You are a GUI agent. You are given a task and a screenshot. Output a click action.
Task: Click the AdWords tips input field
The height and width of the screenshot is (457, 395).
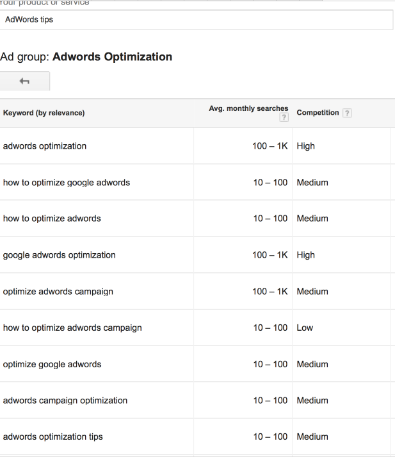(x=196, y=19)
